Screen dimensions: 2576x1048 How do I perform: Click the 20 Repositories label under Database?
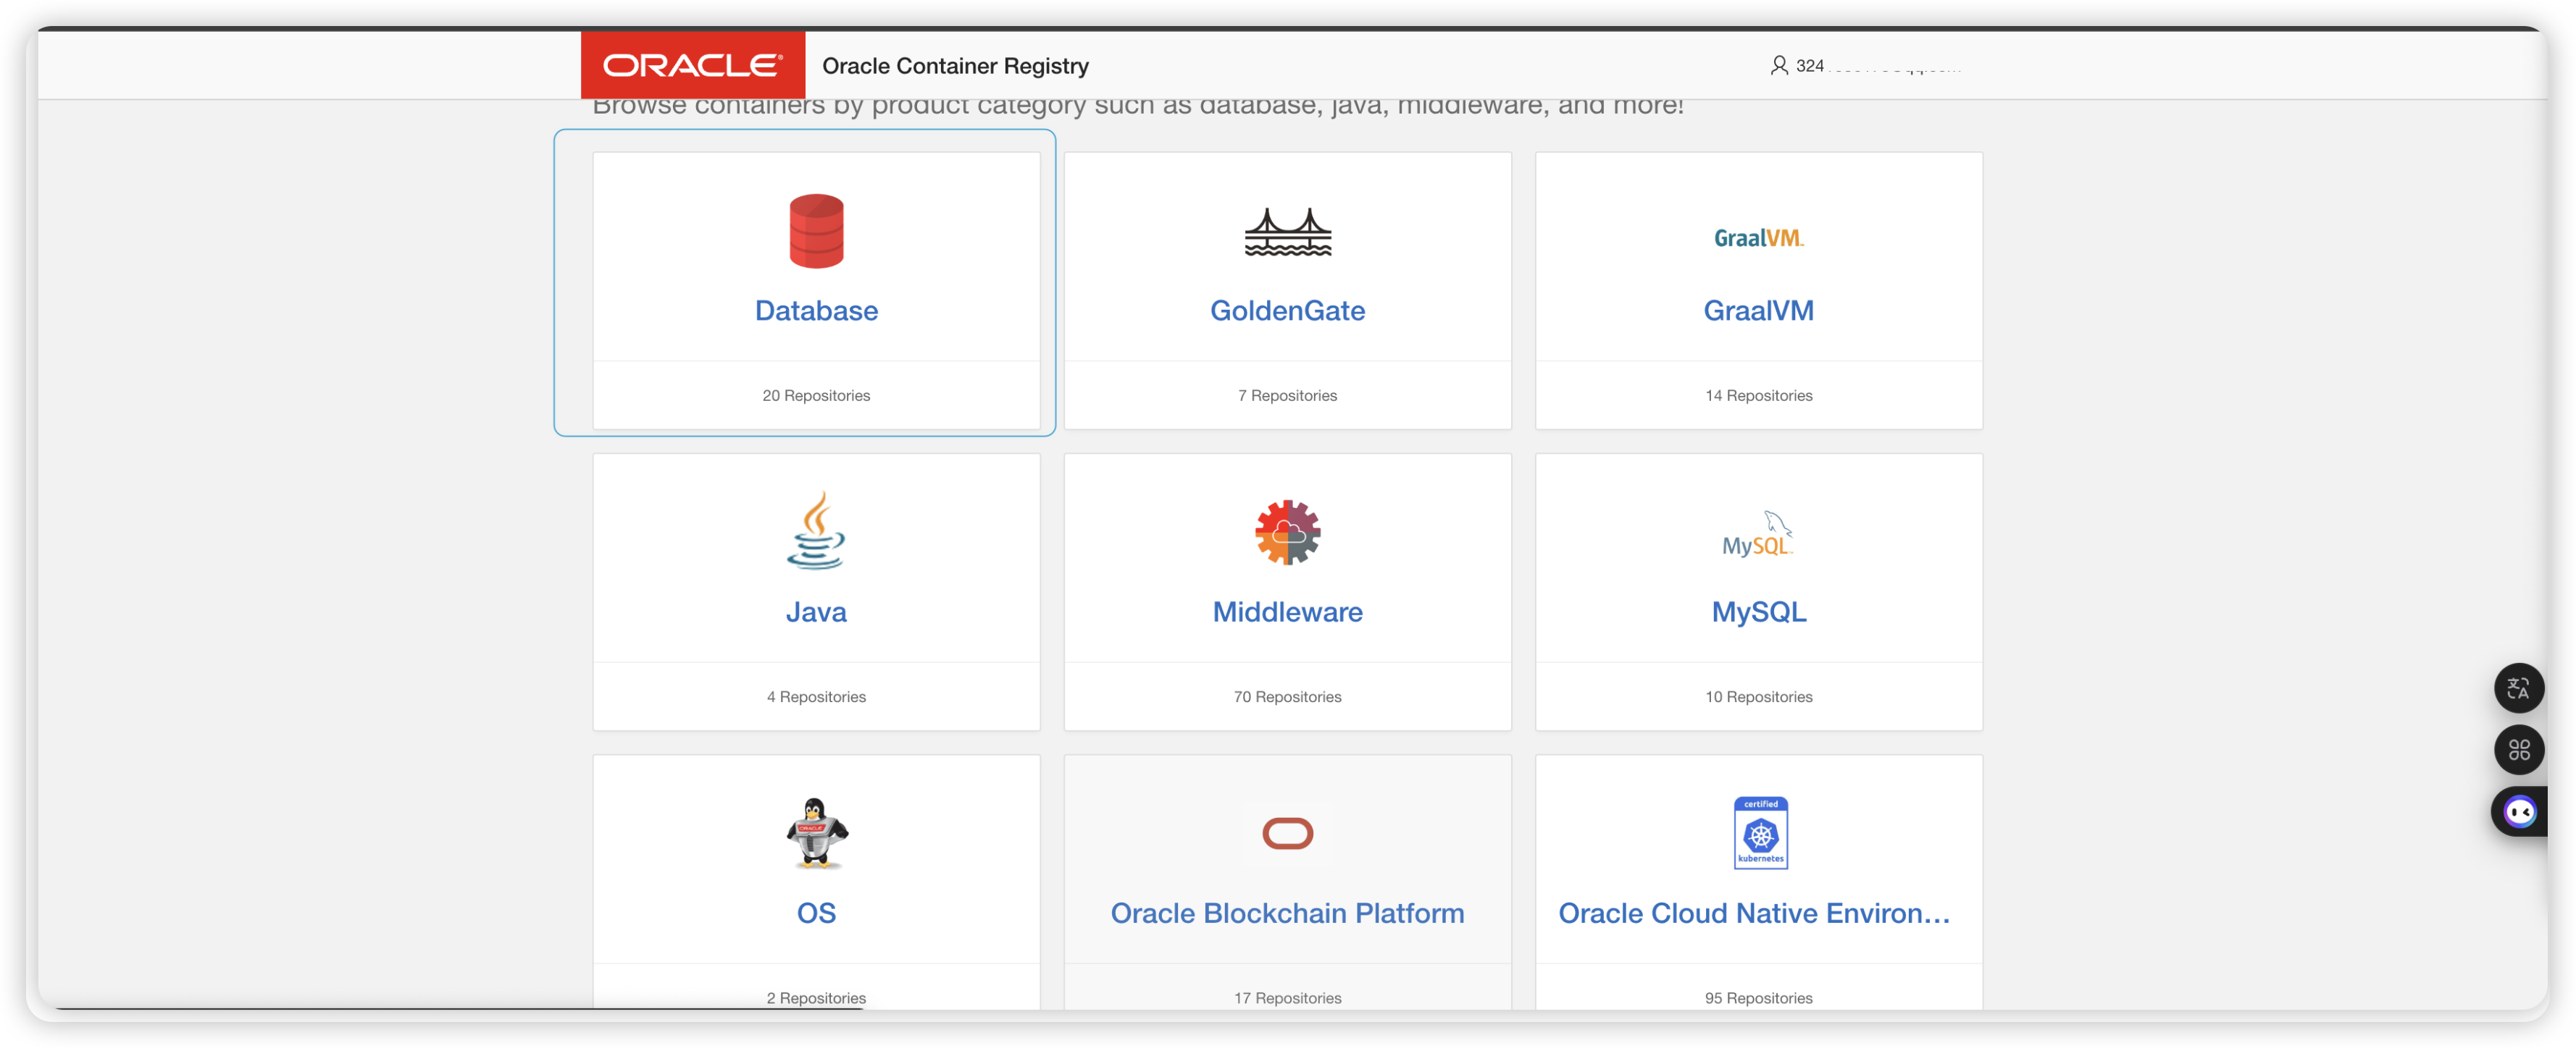click(x=816, y=394)
